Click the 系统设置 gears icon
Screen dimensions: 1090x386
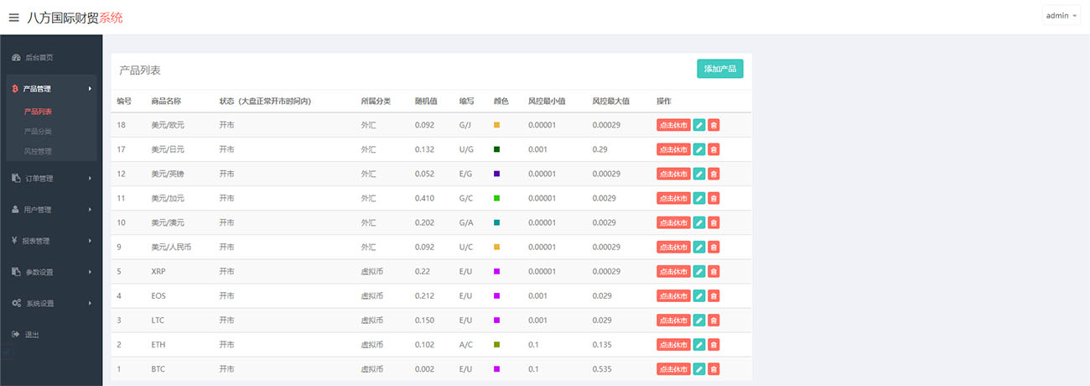[16, 303]
